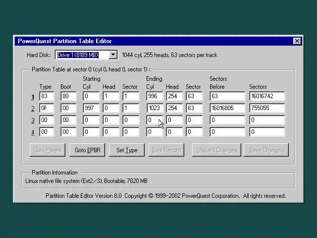Select partition row label 3

33,120
